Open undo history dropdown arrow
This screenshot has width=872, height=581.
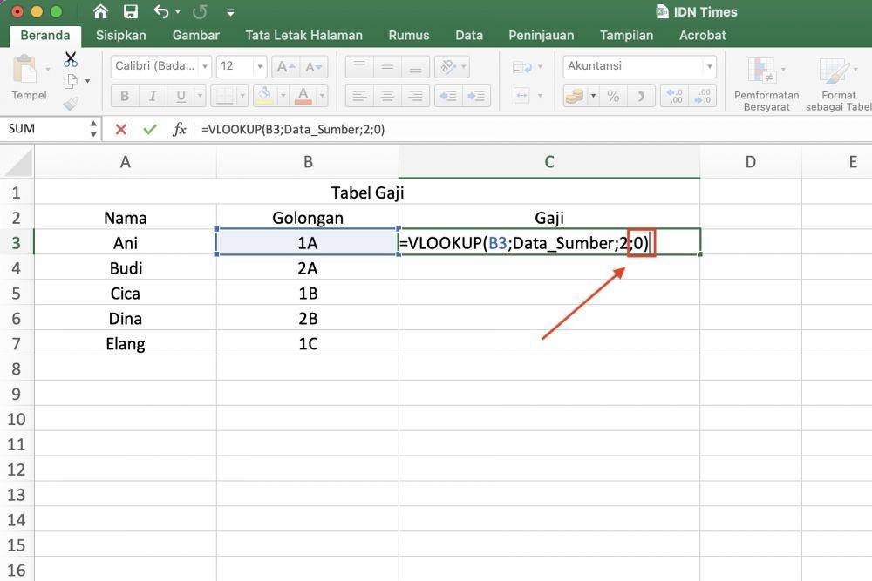pos(177,11)
